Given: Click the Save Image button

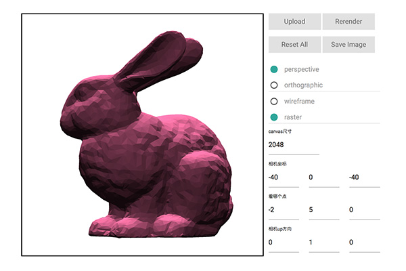Looking at the screenshot, I should 348,45.
